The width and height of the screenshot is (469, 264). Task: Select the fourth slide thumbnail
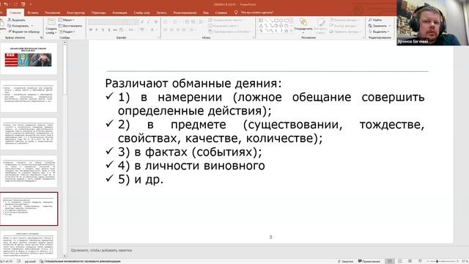tap(29, 172)
